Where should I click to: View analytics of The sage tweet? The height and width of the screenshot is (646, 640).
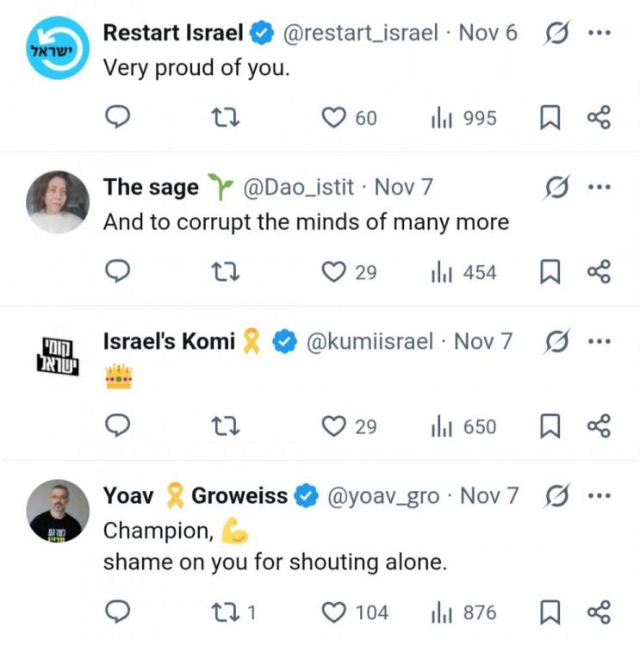[x=463, y=272]
